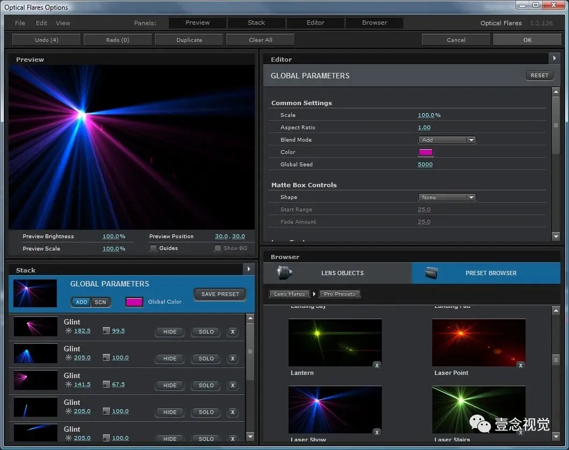Click the Preset Browser folder icon
Viewport: 569px width, 450px height.
tap(432, 273)
